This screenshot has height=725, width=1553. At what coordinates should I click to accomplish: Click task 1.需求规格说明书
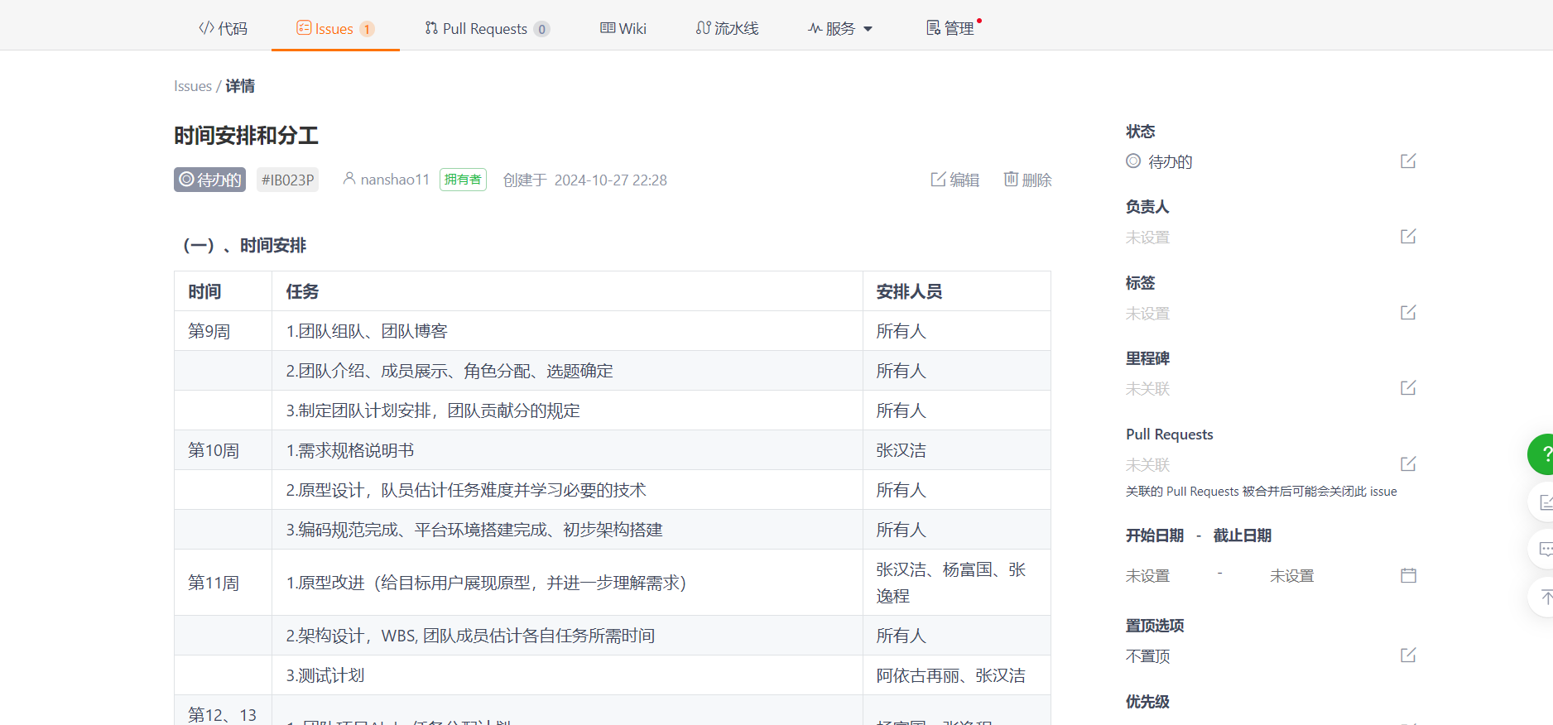[350, 450]
